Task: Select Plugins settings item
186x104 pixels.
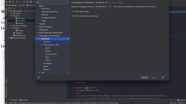Action: coord(42,24)
